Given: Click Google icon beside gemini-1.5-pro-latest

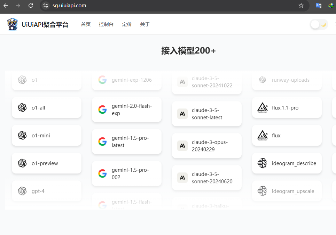Looking at the screenshot, I should (x=102, y=141).
